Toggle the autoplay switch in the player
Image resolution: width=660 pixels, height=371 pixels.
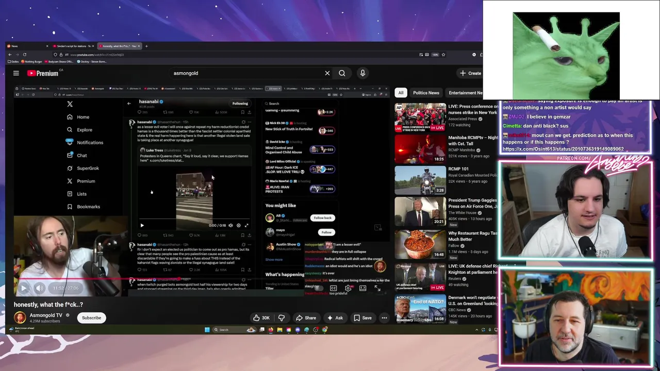(x=319, y=288)
